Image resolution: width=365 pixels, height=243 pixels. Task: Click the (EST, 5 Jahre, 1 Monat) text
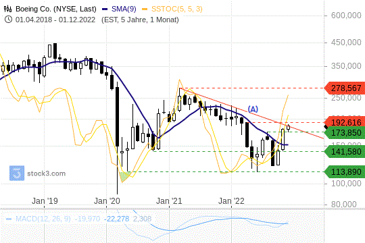point(140,20)
